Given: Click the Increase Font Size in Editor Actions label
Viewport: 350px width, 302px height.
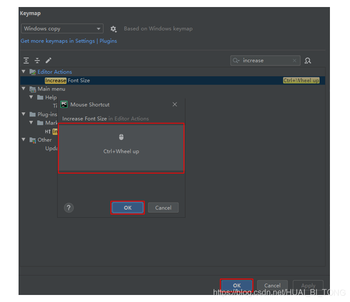Looking at the screenshot, I should [x=106, y=118].
